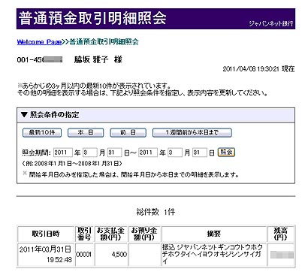Click transaction number 00001 cell
Screen dimensions: 308x278
(x=84, y=255)
